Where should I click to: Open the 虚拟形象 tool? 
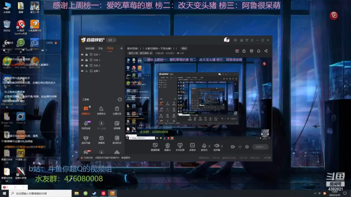click(x=86, y=140)
